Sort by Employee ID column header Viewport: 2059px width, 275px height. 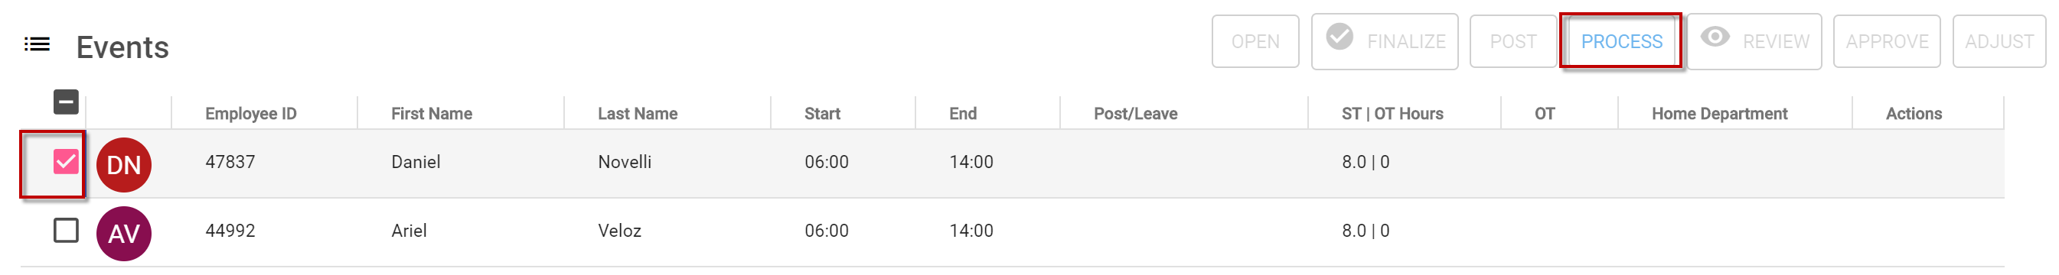pyautogui.click(x=251, y=114)
